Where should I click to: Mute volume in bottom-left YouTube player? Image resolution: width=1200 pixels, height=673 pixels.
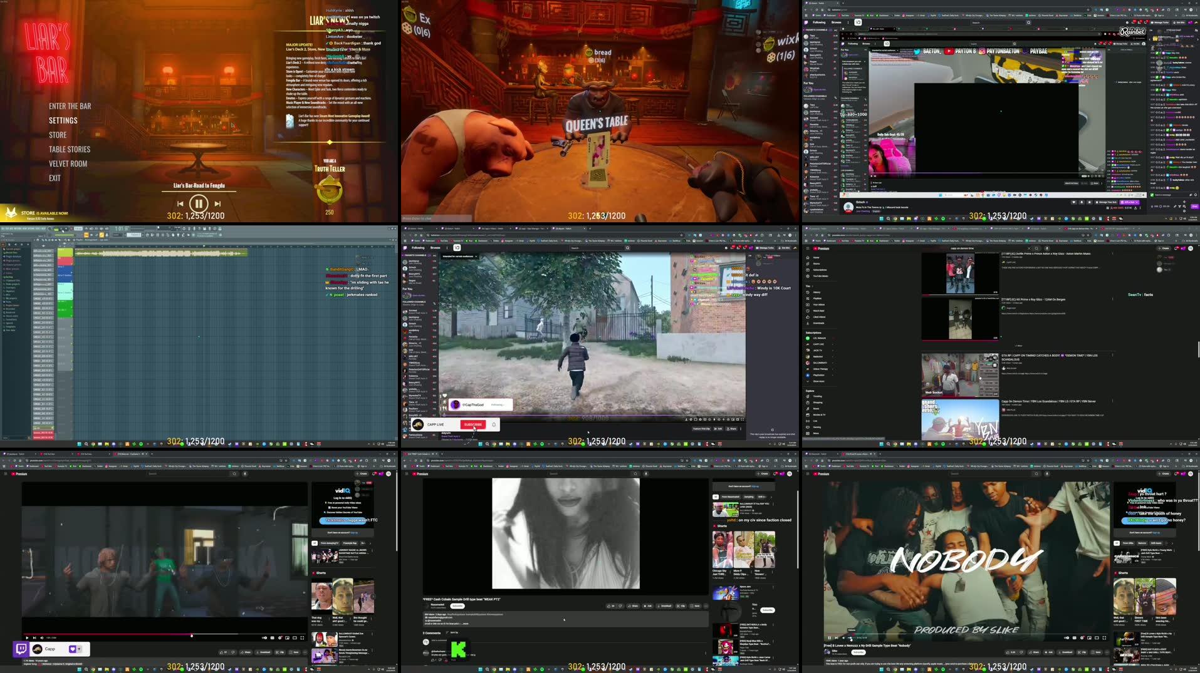pyautogui.click(x=42, y=638)
